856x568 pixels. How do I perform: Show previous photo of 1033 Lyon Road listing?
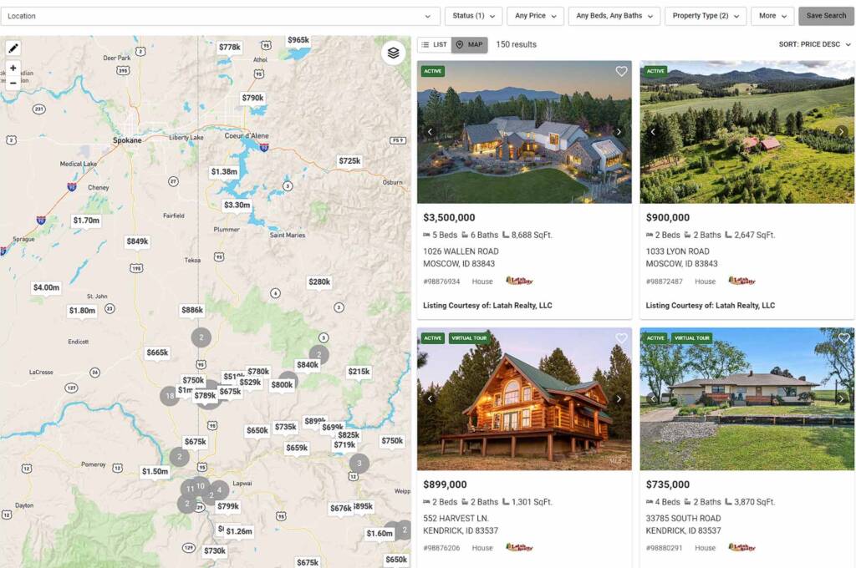pyautogui.click(x=652, y=131)
